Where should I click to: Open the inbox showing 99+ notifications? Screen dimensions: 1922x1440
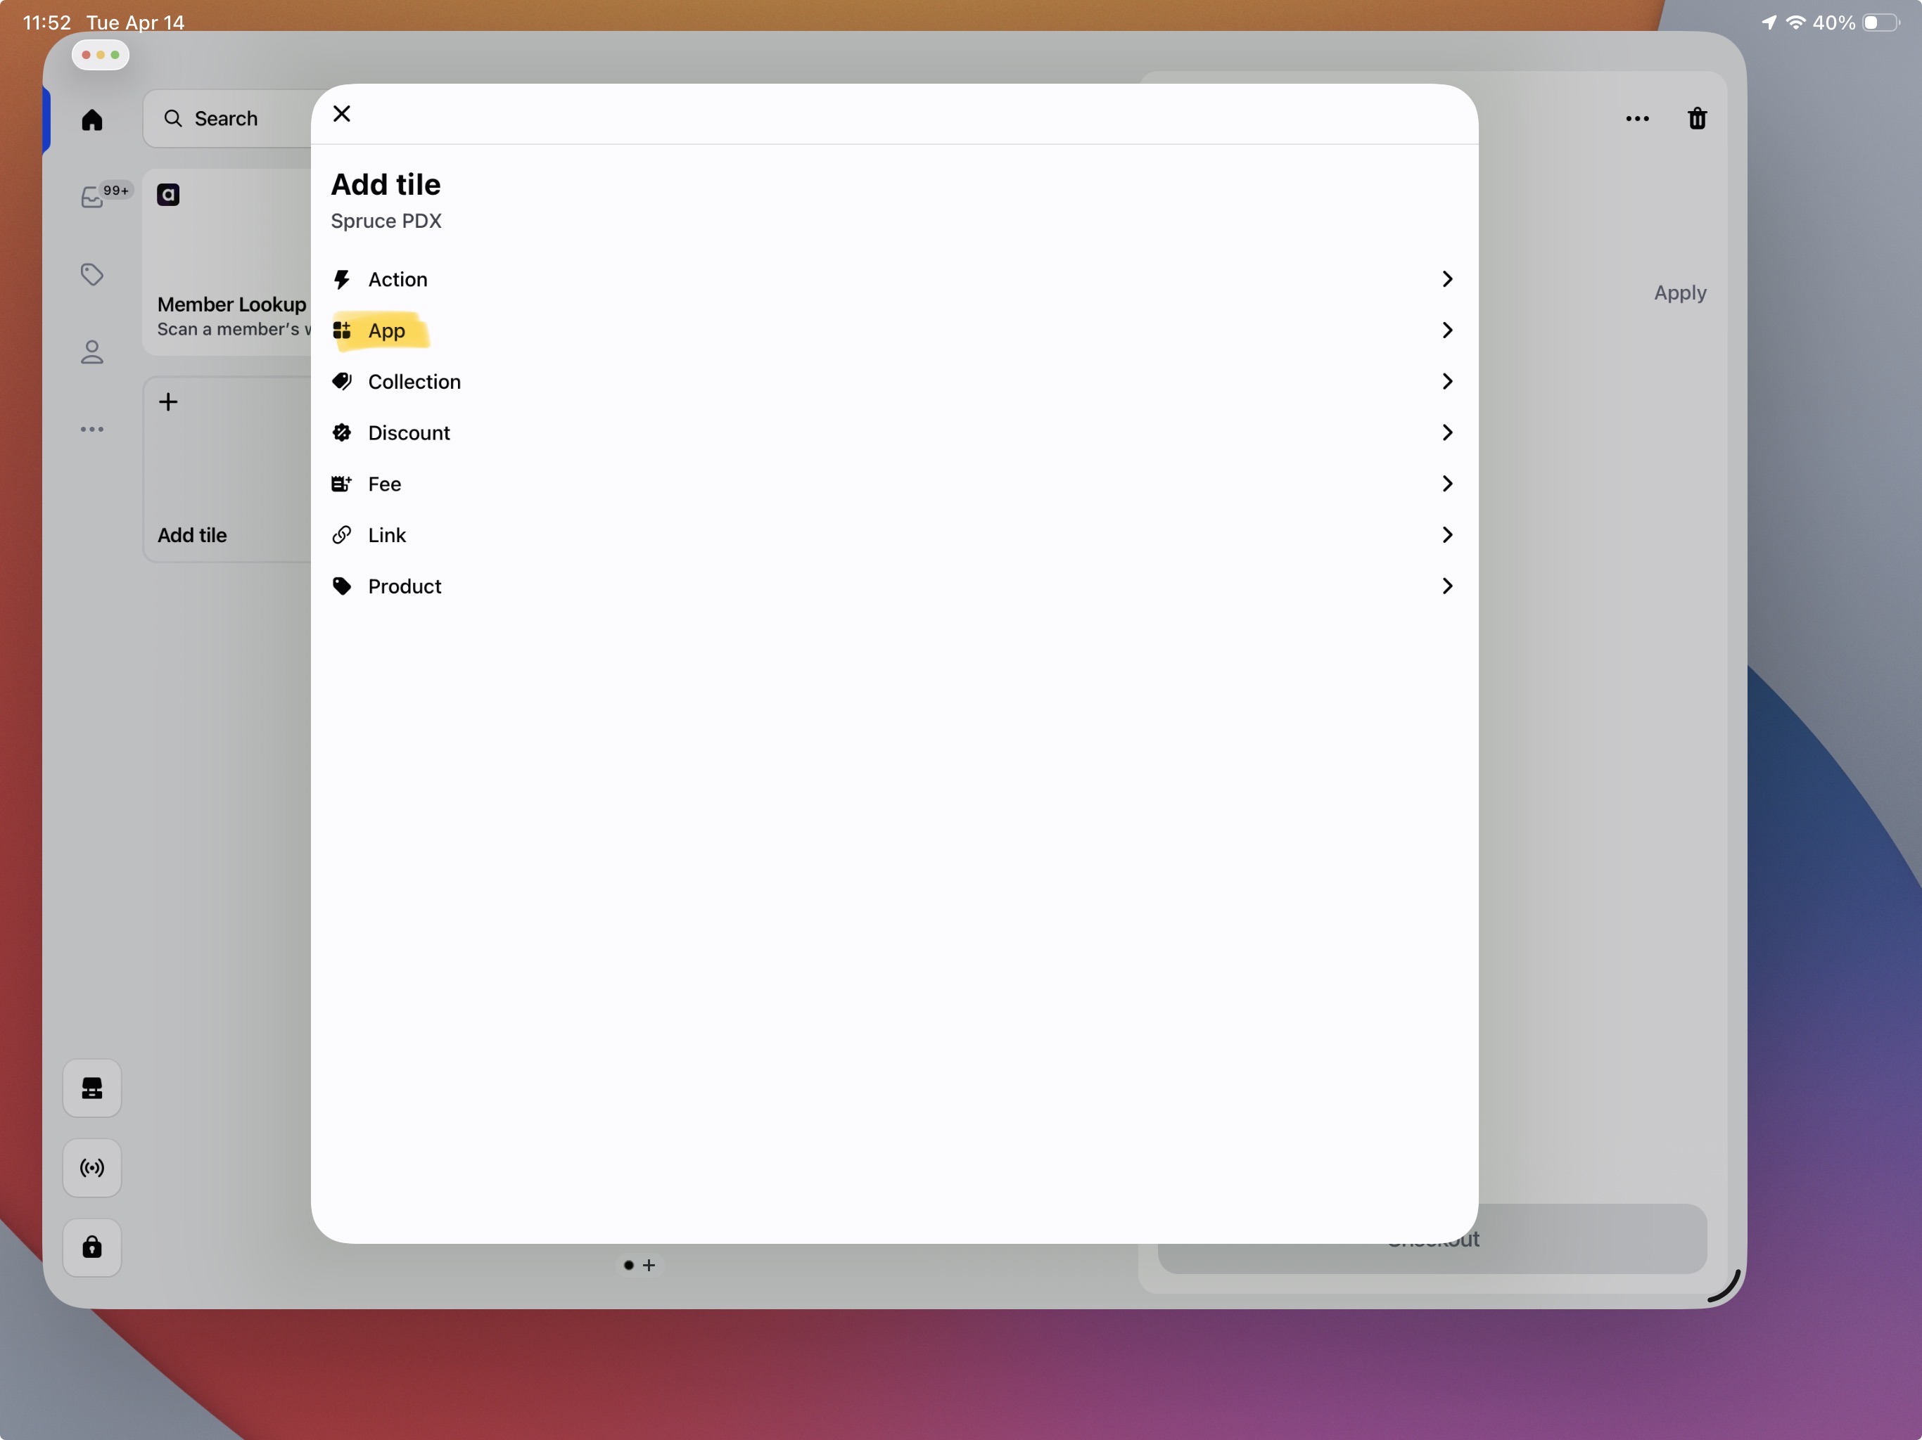(93, 196)
